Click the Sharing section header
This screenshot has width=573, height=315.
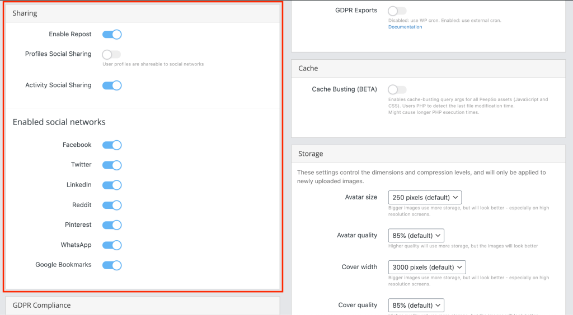143,13
